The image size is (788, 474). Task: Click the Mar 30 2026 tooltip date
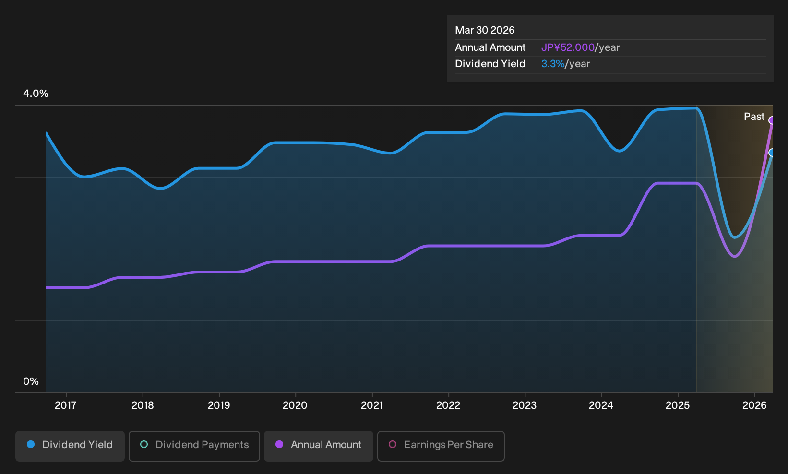(x=485, y=30)
